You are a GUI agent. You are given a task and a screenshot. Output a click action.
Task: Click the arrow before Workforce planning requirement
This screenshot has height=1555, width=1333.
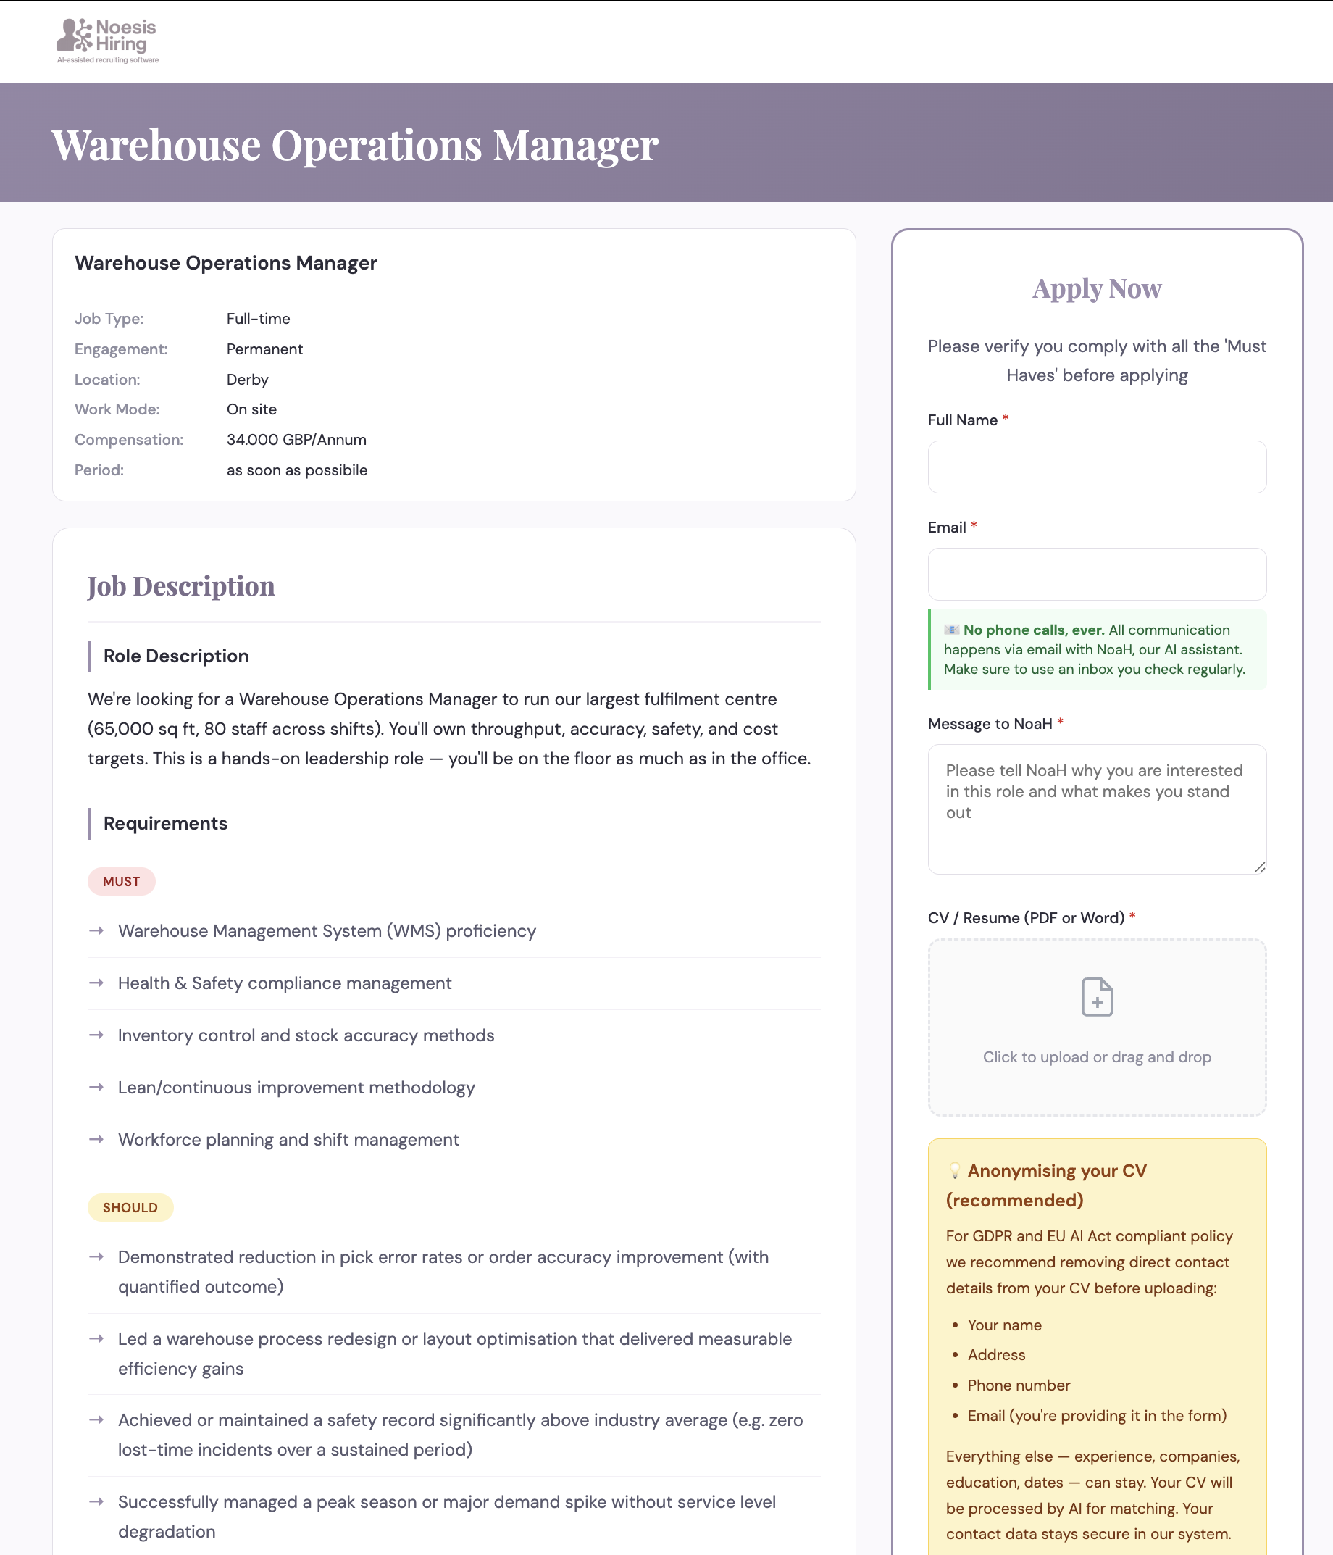(96, 1139)
